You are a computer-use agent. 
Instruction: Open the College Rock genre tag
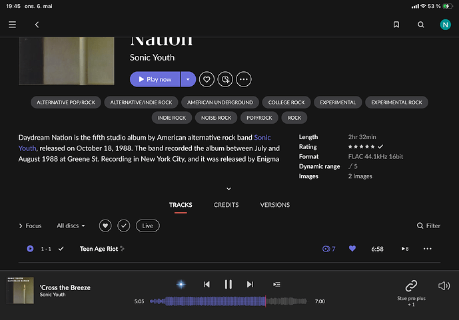click(x=286, y=102)
